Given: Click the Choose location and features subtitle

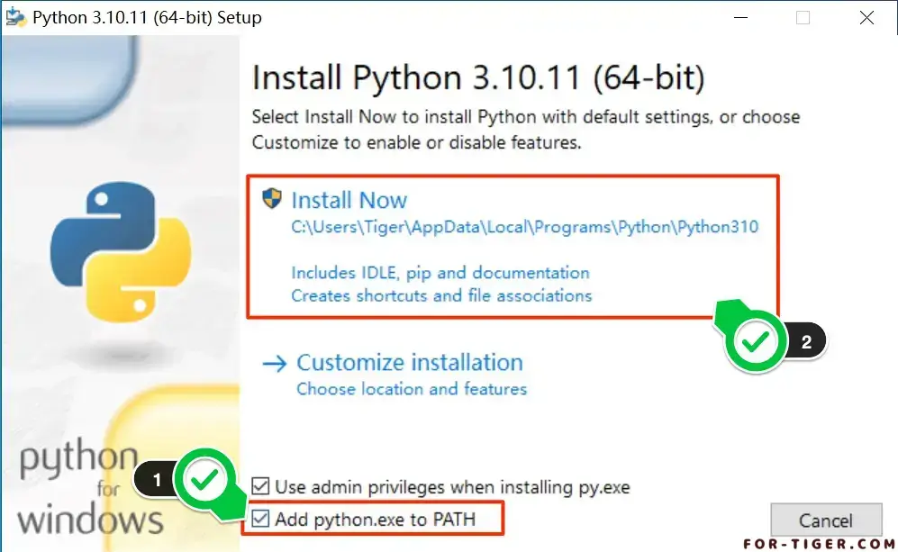Looking at the screenshot, I should point(412,389).
